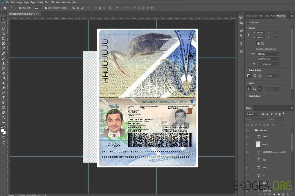Screen dimensions: 295x196
Task: Select the Crop tool
Action: 3,39
